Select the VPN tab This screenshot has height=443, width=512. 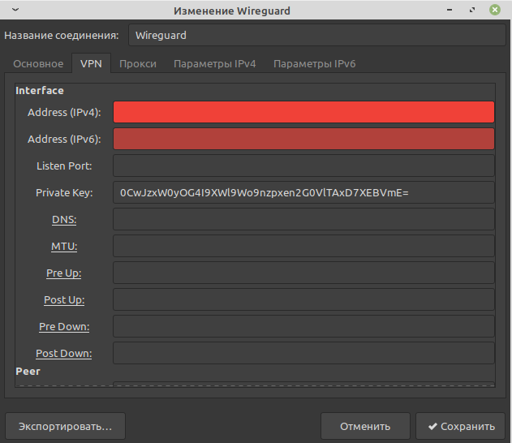click(x=91, y=64)
